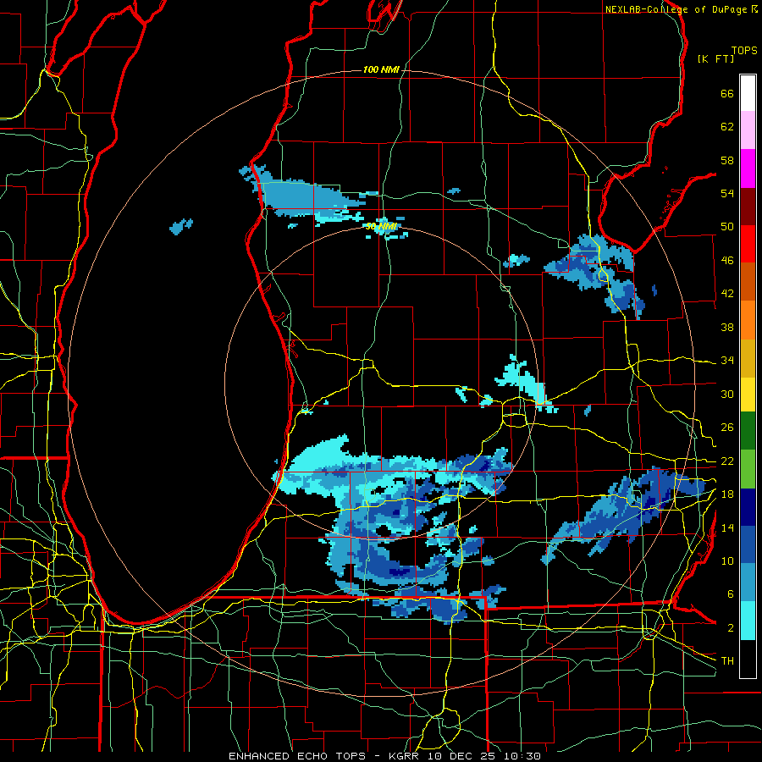
Task: Select the magenta legend swatch
Action: (x=748, y=168)
